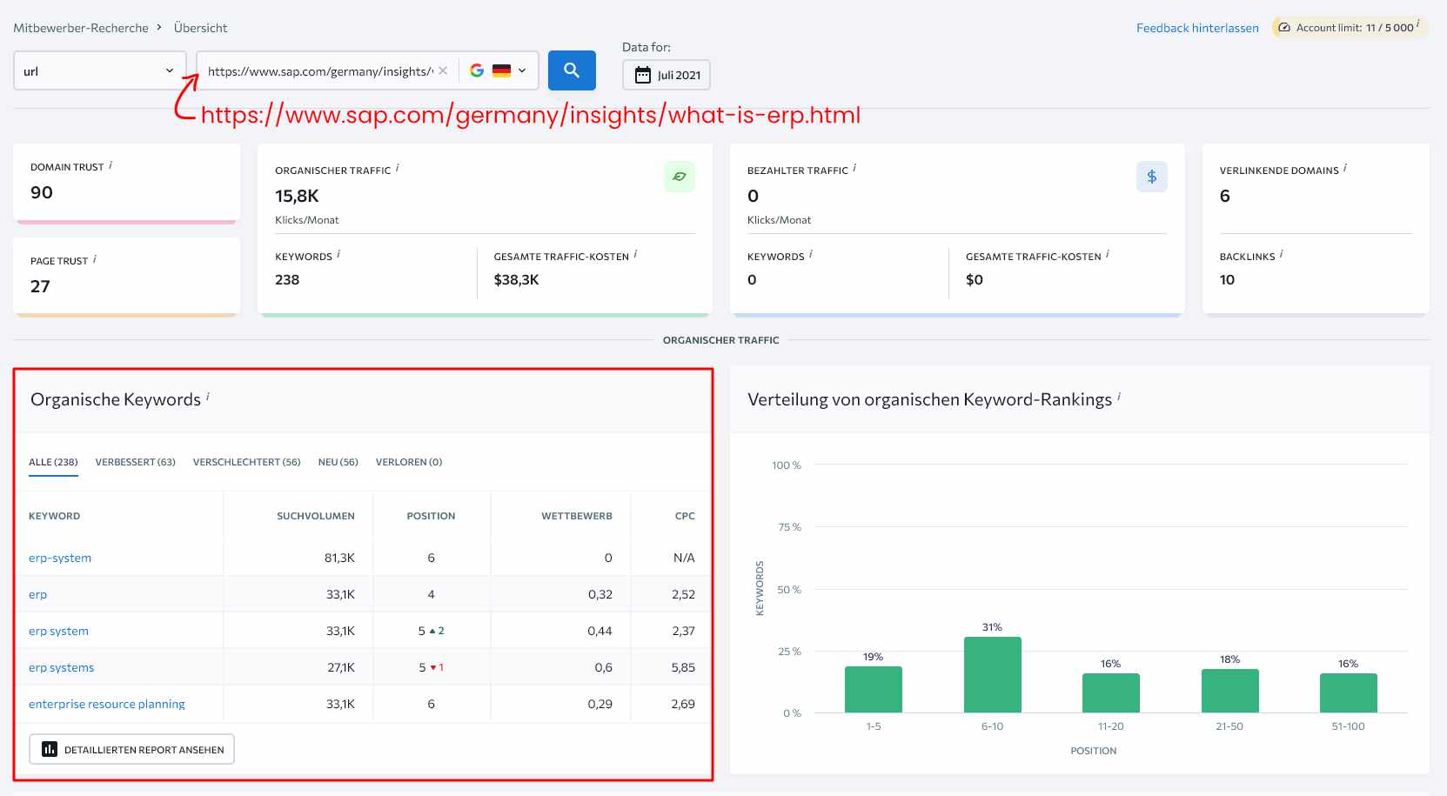Viewport: 1447px width, 796px height.
Task: Expand the search engine country dropdown arrow
Action: pyautogui.click(x=522, y=70)
